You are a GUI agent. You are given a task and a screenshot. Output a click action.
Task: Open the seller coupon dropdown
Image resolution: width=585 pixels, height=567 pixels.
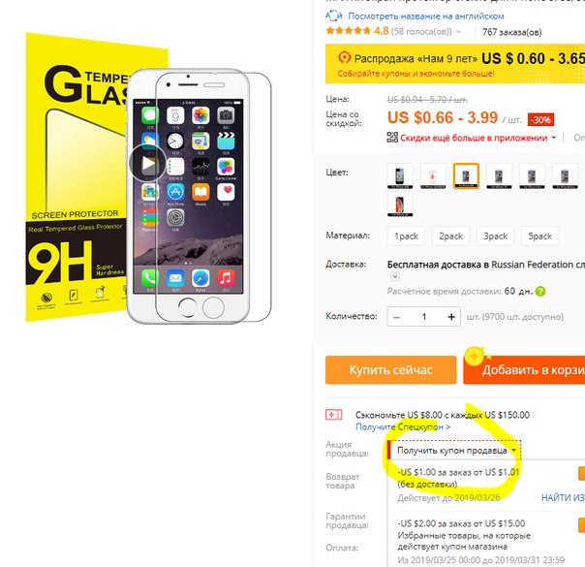tap(454, 451)
